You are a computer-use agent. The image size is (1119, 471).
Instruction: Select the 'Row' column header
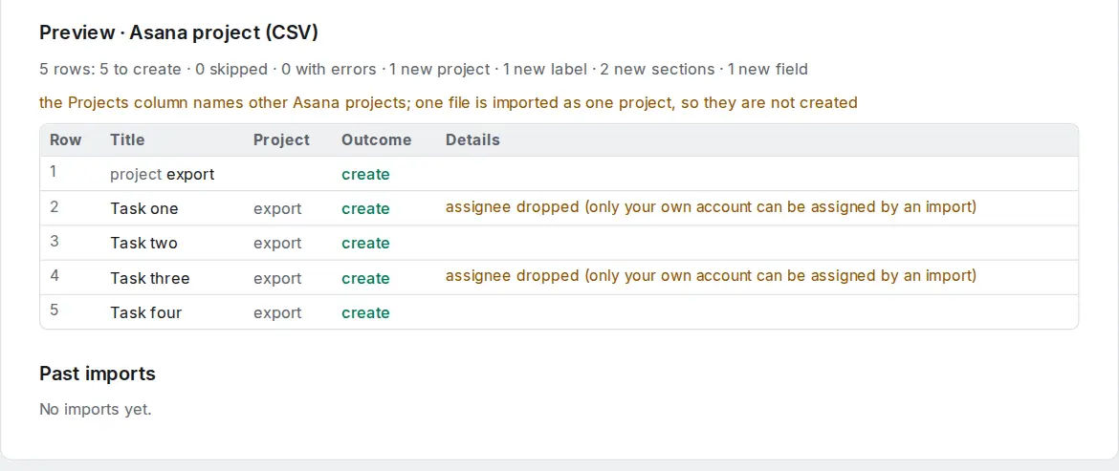pyautogui.click(x=66, y=139)
